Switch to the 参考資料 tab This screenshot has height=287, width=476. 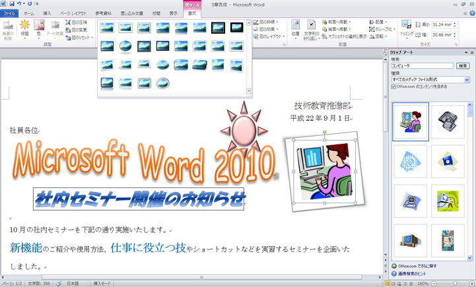pyautogui.click(x=103, y=13)
